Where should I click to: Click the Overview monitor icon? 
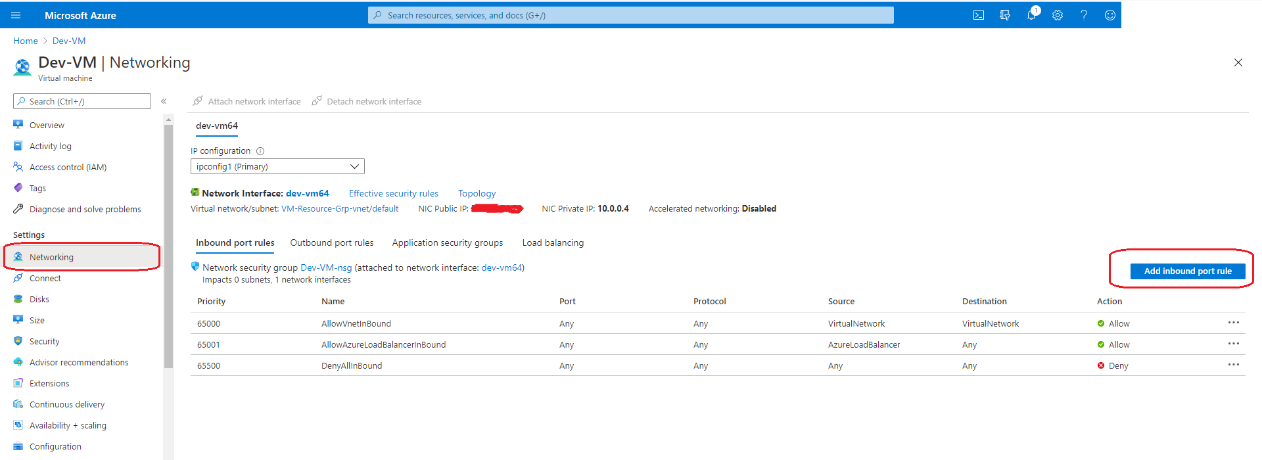click(x=18, y=125)
